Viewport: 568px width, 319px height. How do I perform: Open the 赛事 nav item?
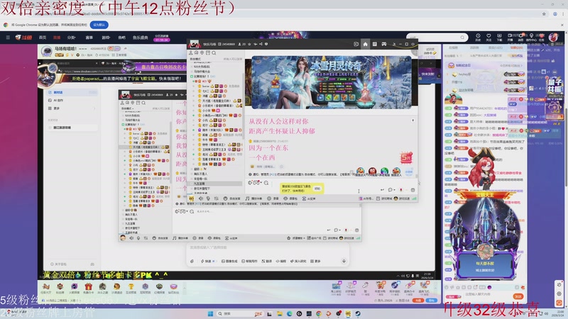[89, 38]
